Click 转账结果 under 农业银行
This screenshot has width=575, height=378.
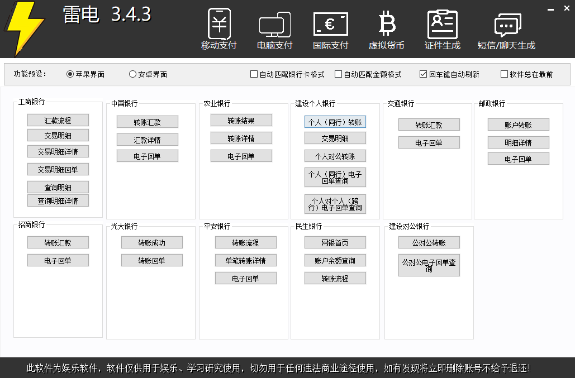pos(241,120)
